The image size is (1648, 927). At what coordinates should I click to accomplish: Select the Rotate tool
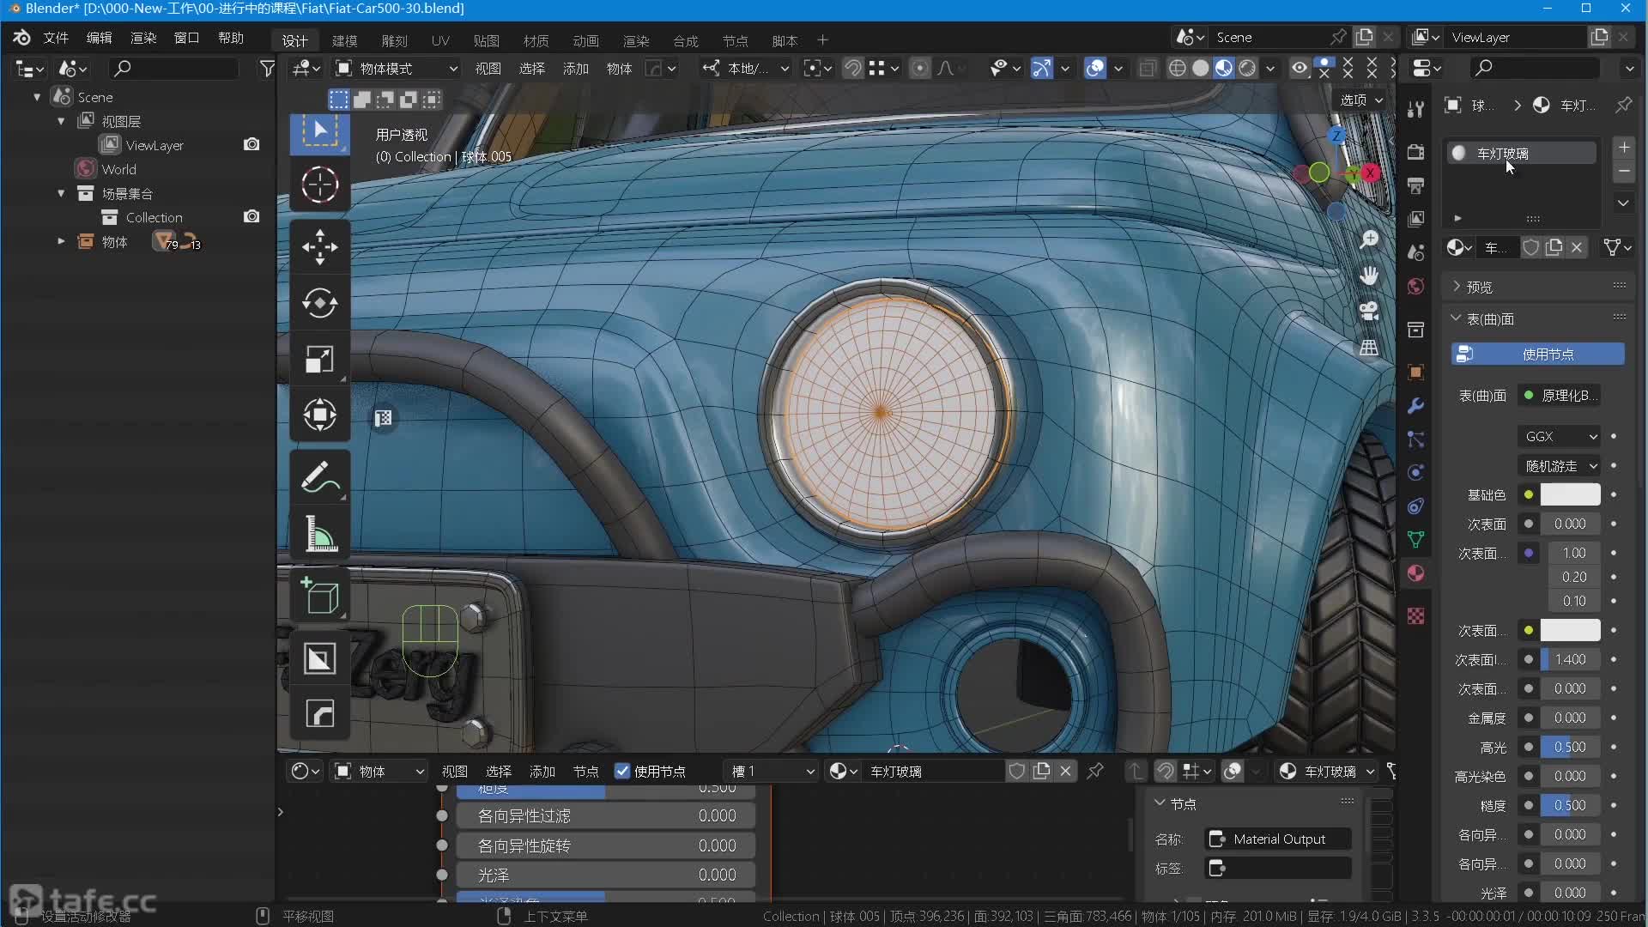pos(319,303)
